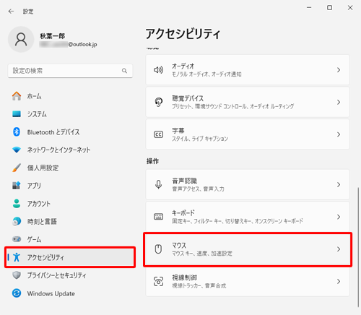Click the @outlook.jp email text
Image resolution: width=361 pixels, height=315 pixels.
[82, 44]
